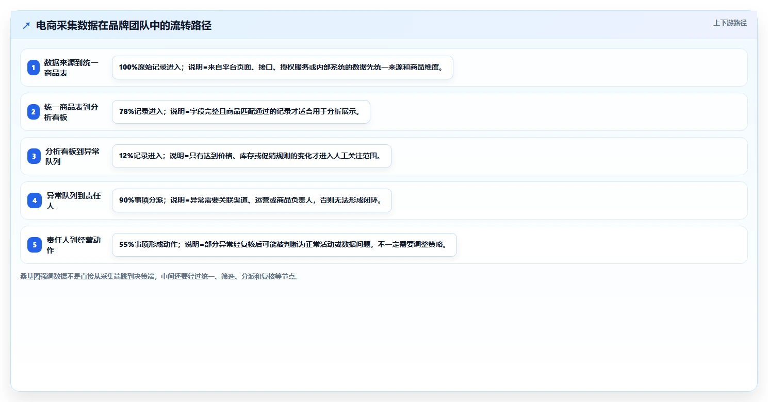Select the step 3 number badge
Screen dimensions: 768x402
[x=34, y=156]
